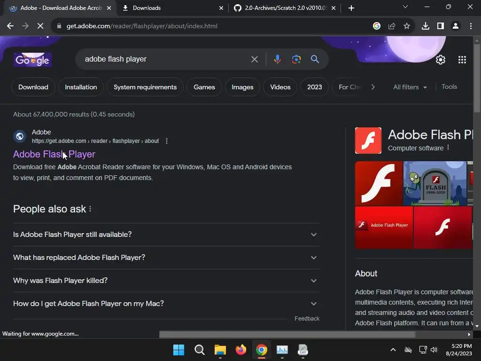
Task: Open Chrome profile avatar
Action: pyautogui.click(x=456, y=26)
